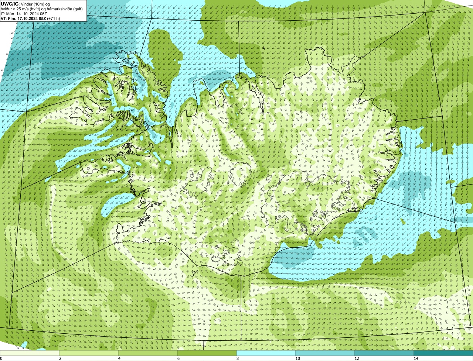Viewport: 473px width, 361px height.
Task: Click the 'IT: Mán. 14. 10. 2024 06Z' line
Action: click(24, 13)
